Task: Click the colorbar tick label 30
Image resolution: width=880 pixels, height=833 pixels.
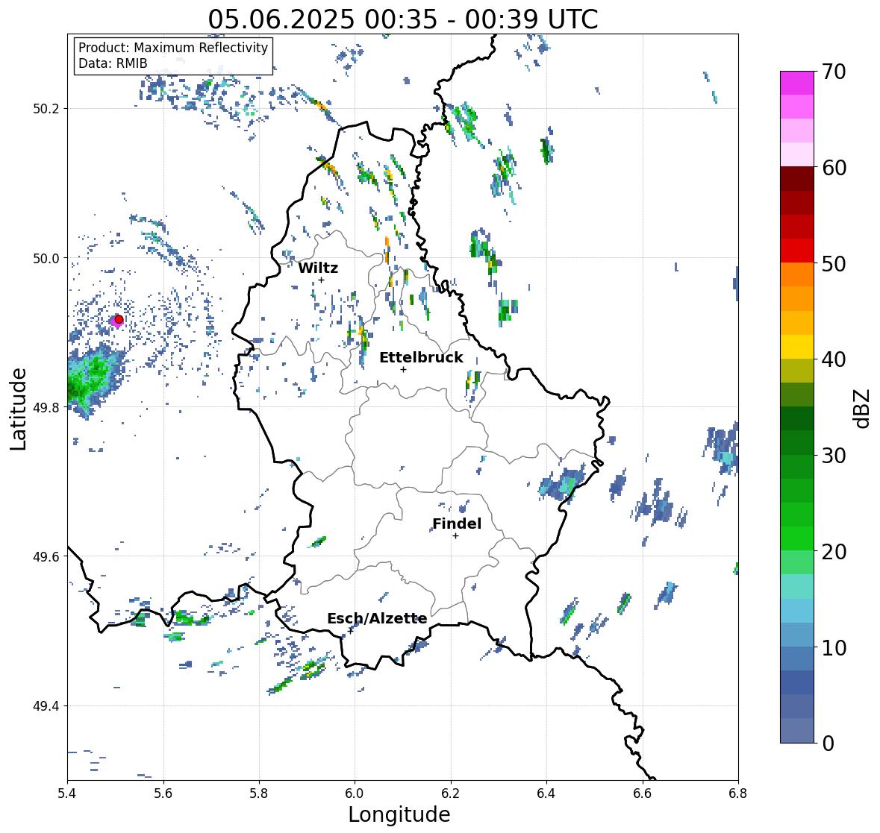Action: [x=834, y=456]
